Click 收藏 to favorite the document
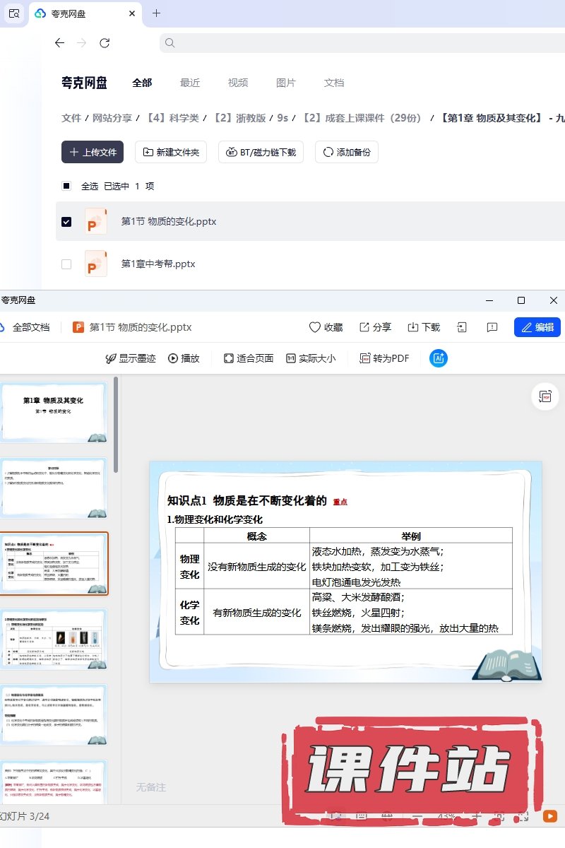 (x=326, y=327)
